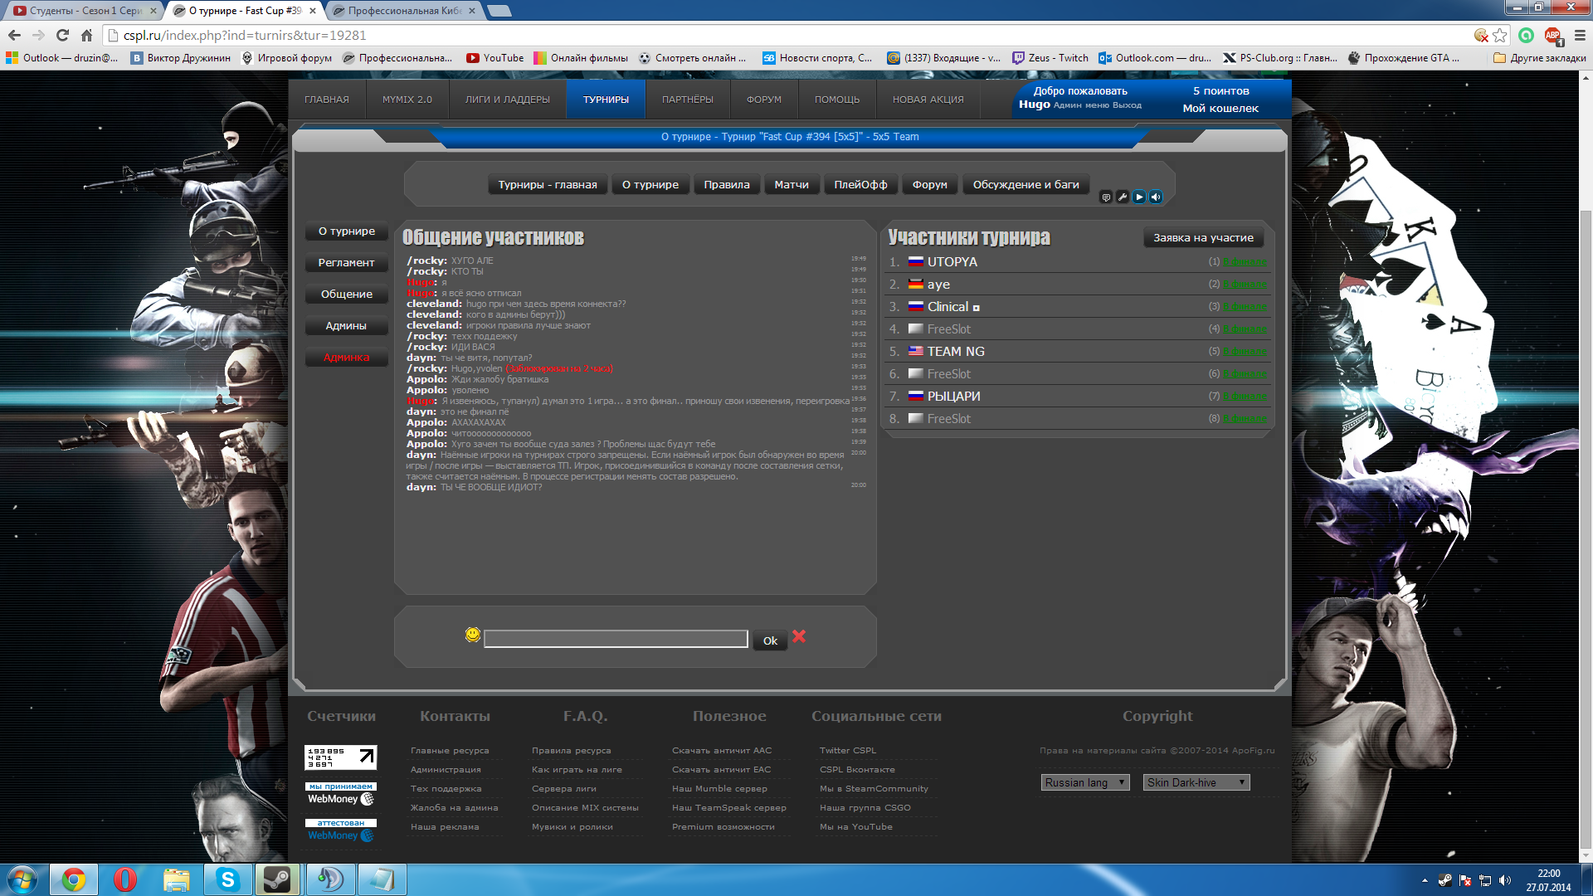This screenshot has height=896, width=1593.
Task: Open the wrench settings icon
Action: (1122, 197)
